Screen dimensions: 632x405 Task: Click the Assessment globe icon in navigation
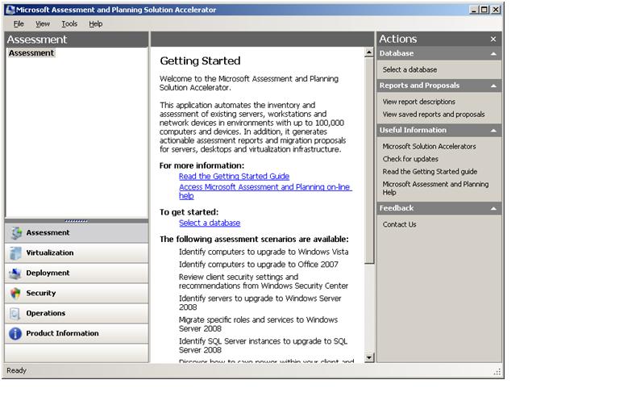[15, 232]
